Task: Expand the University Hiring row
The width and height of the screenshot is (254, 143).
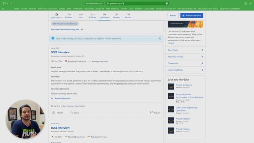Action: point(185,70)
